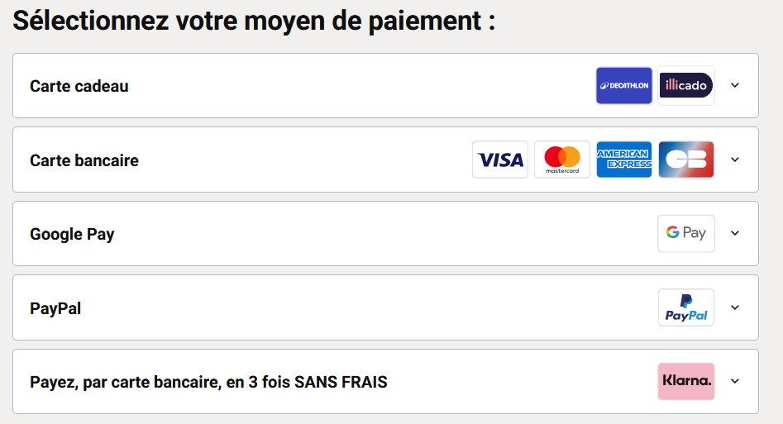This screenshot has width=783, height=424.
Task: Choose the PayPal text label
Action: point(55,308)
